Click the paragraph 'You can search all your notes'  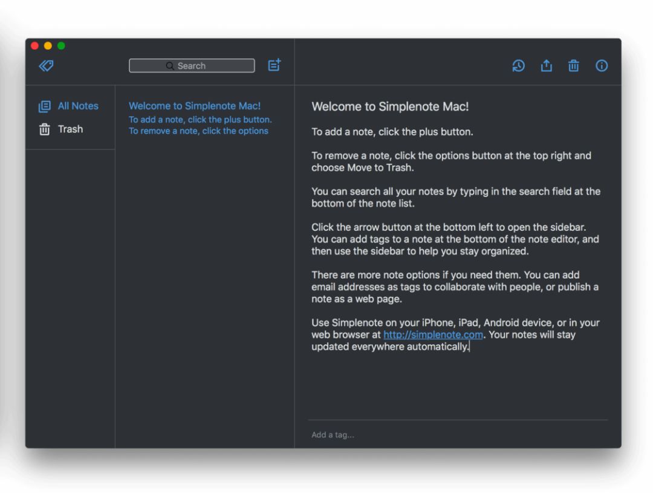click(x=456, y=197)
